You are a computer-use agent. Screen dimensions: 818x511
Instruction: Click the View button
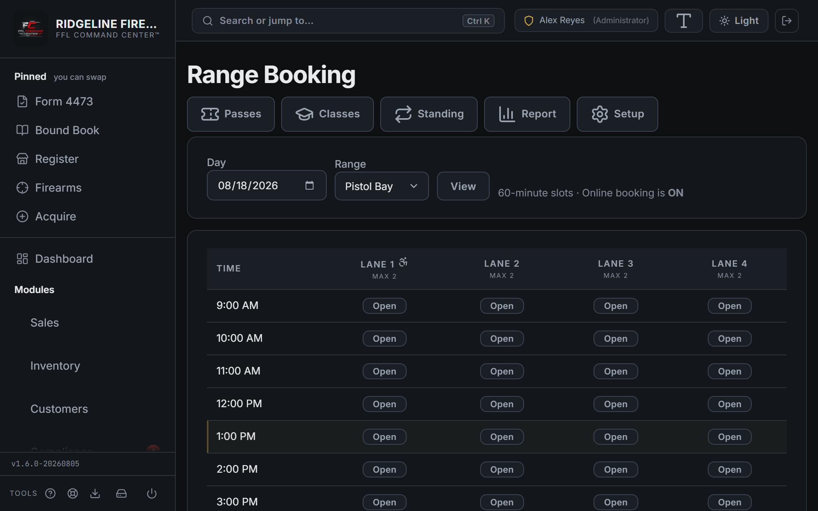click(x=463, y=186)
